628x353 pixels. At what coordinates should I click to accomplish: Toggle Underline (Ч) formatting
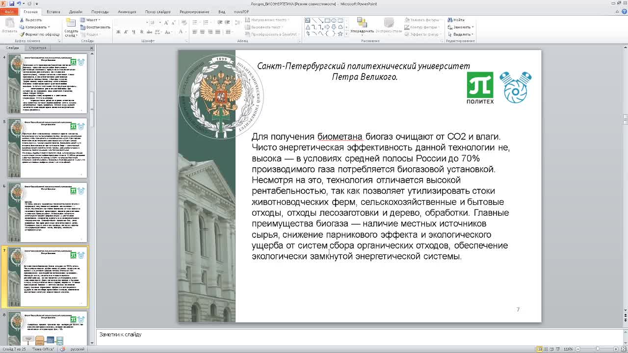[x=133, y=32]
